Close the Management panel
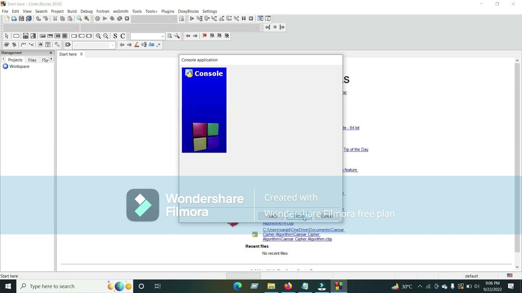Image resolution: width=522 pixels, height=293 pixels. 51,53
